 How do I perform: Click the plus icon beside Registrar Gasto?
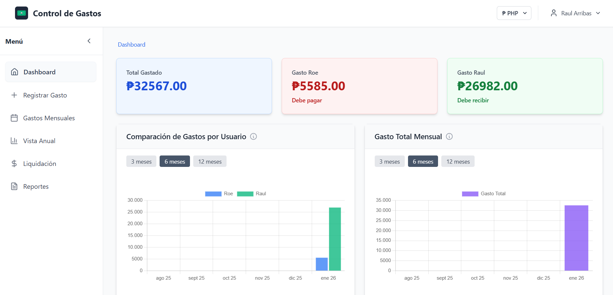(14, 95)
